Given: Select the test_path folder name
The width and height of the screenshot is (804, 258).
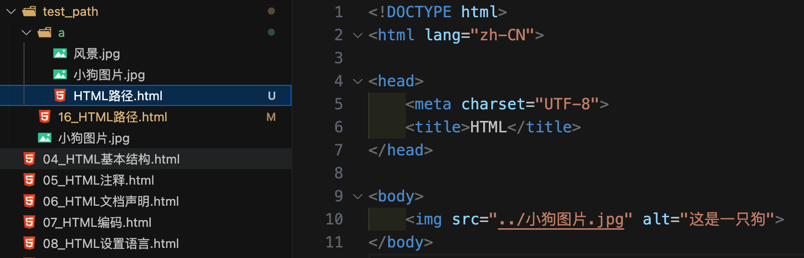Looking at the screenshot, I should (71, 12).
